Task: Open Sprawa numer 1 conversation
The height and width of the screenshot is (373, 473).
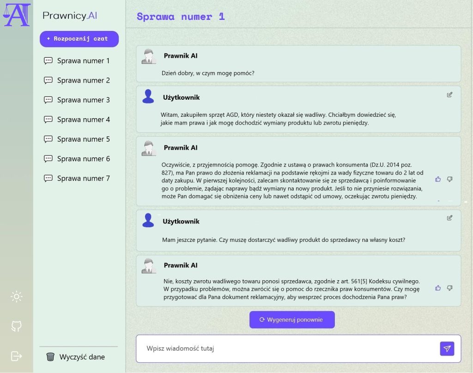Action: pos(77,61)
